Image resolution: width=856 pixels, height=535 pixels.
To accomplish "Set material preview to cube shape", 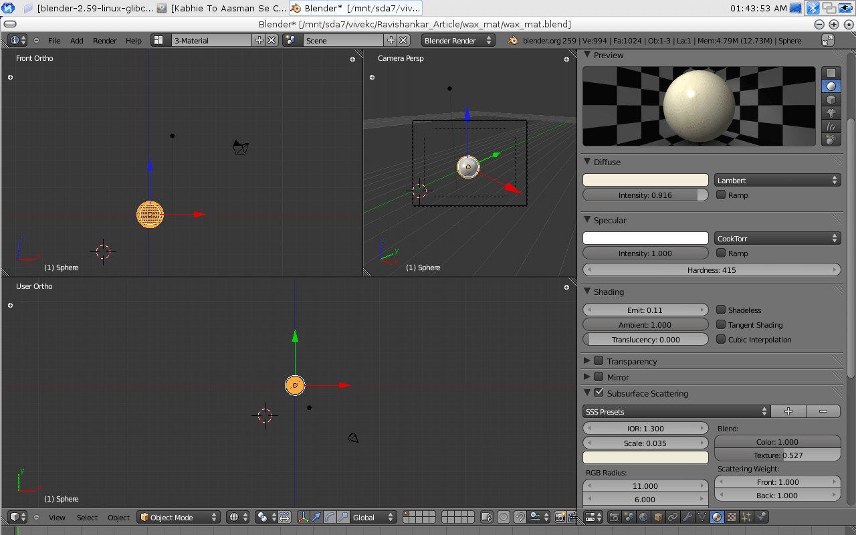I will click(x=831, y=100).
